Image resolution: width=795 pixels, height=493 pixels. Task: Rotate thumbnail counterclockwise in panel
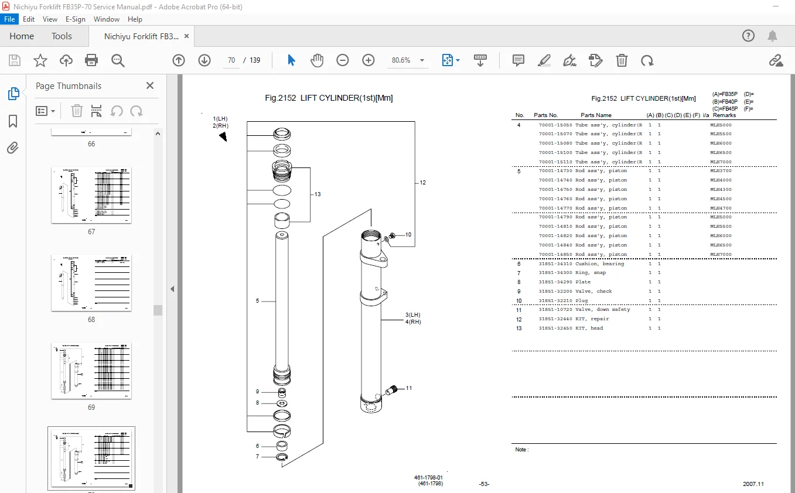pos(117,111)
